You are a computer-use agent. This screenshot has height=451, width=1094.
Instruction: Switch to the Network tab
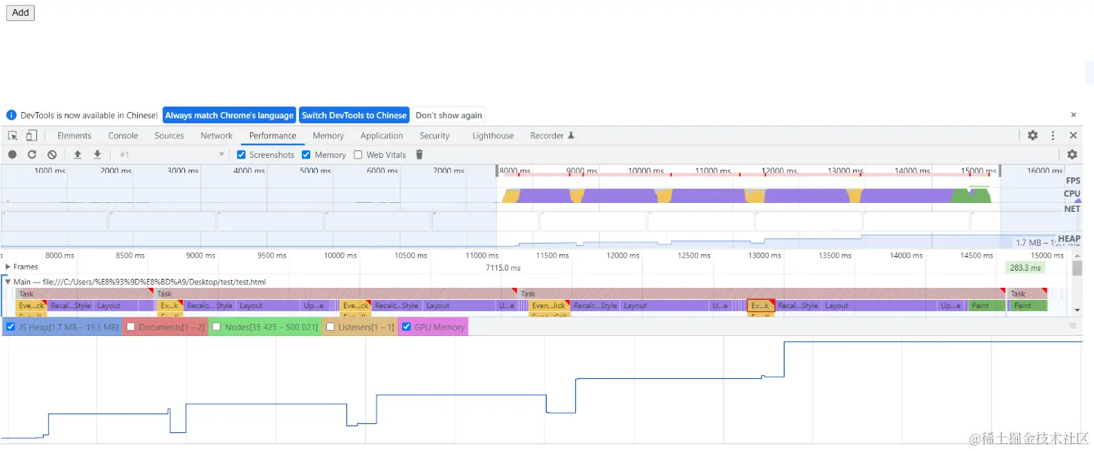pyautogui.click(x=217, y=136)
